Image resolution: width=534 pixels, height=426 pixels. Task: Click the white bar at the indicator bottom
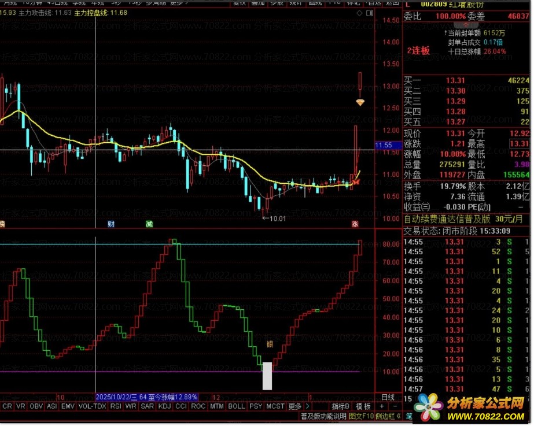267,376
